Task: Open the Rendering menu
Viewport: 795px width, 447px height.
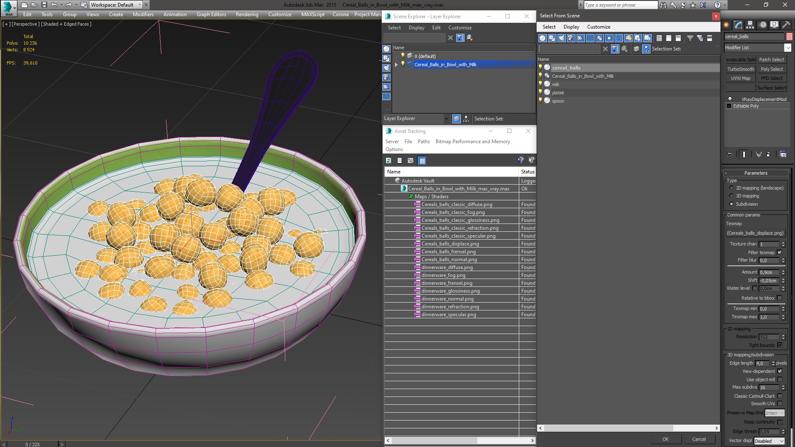Action: pos(247,14)
